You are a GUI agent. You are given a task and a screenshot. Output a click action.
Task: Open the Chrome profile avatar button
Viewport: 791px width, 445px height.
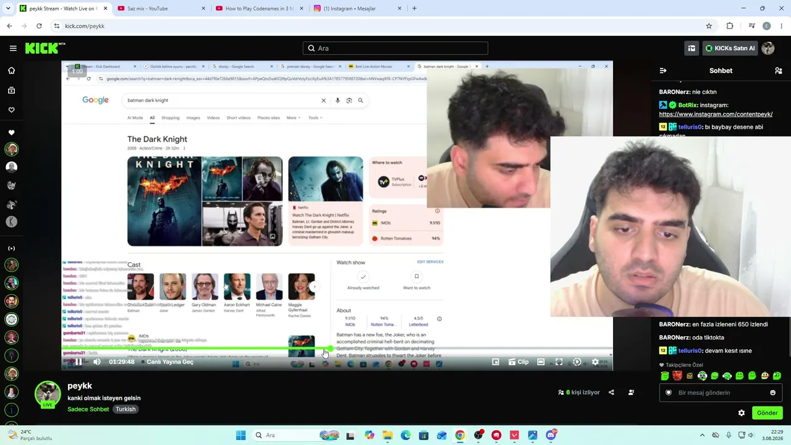tap(767, 26)
